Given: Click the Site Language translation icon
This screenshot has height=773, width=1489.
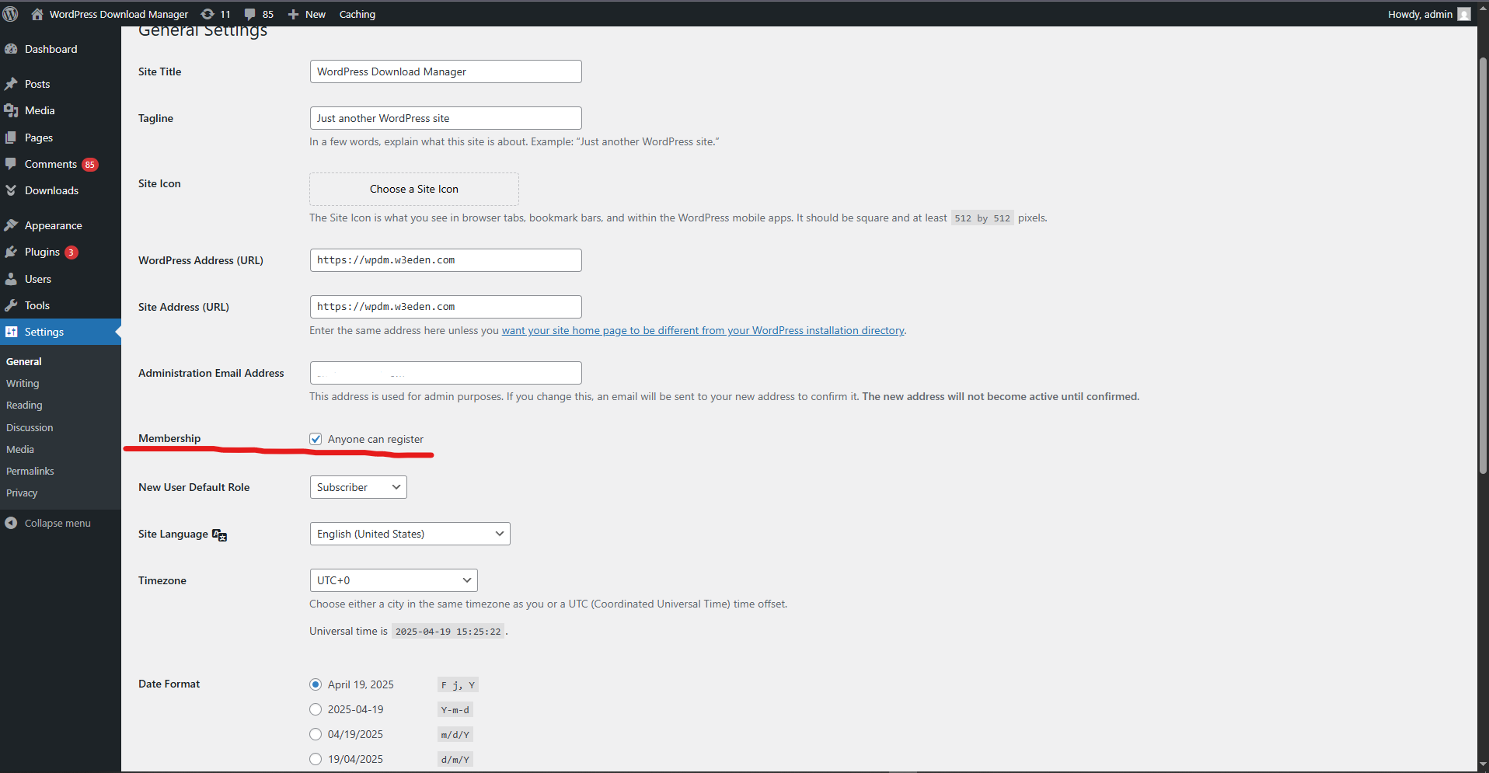Looking at the screenshot, I should (x=220, y=534).
